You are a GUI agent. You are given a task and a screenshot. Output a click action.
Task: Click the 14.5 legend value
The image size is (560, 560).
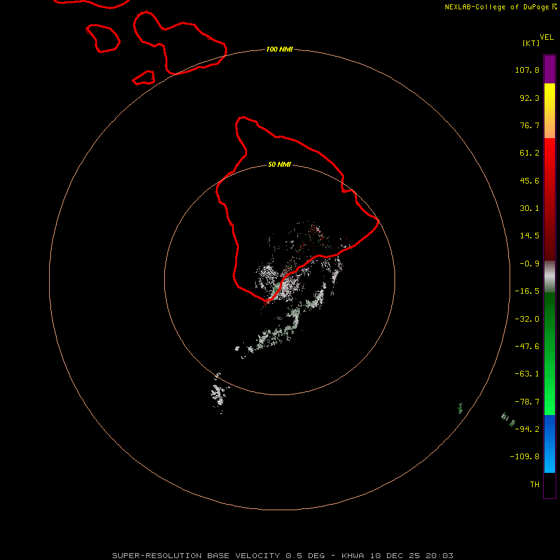(530, 236)
